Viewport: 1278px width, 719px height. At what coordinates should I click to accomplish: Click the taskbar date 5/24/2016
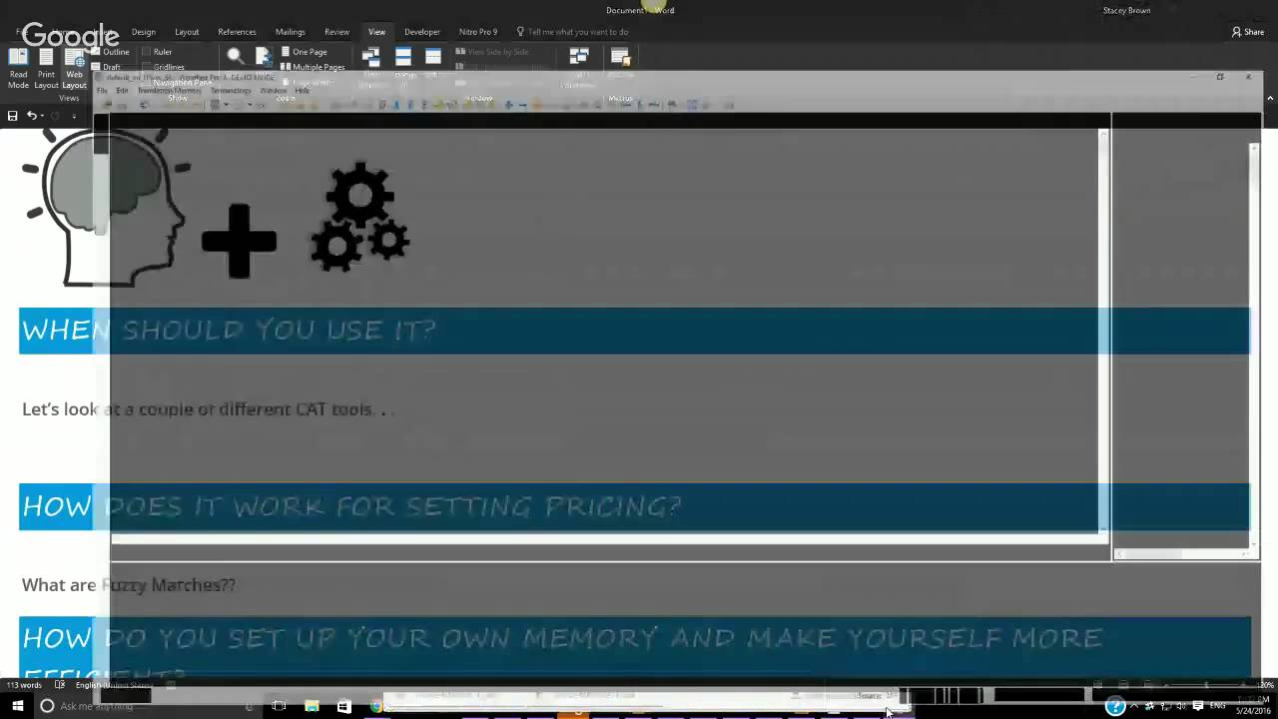tap(1252, 711)
